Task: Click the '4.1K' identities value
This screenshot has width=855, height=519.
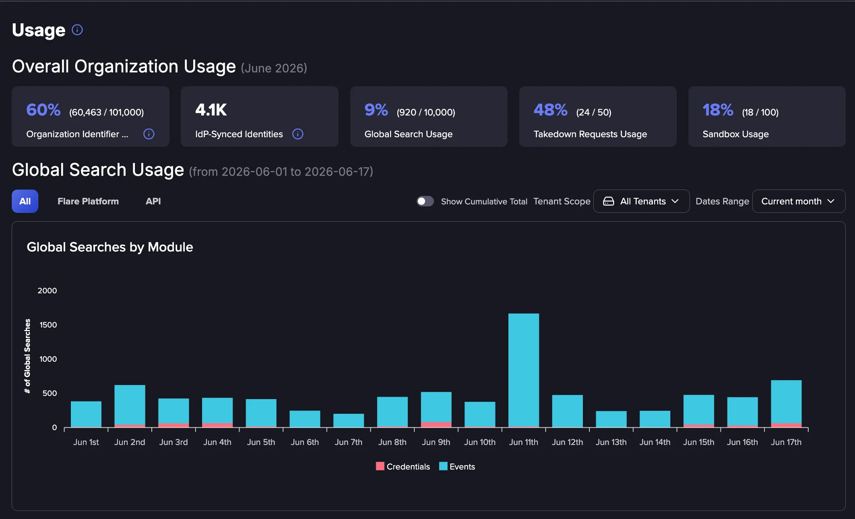Action: [211, 109]
